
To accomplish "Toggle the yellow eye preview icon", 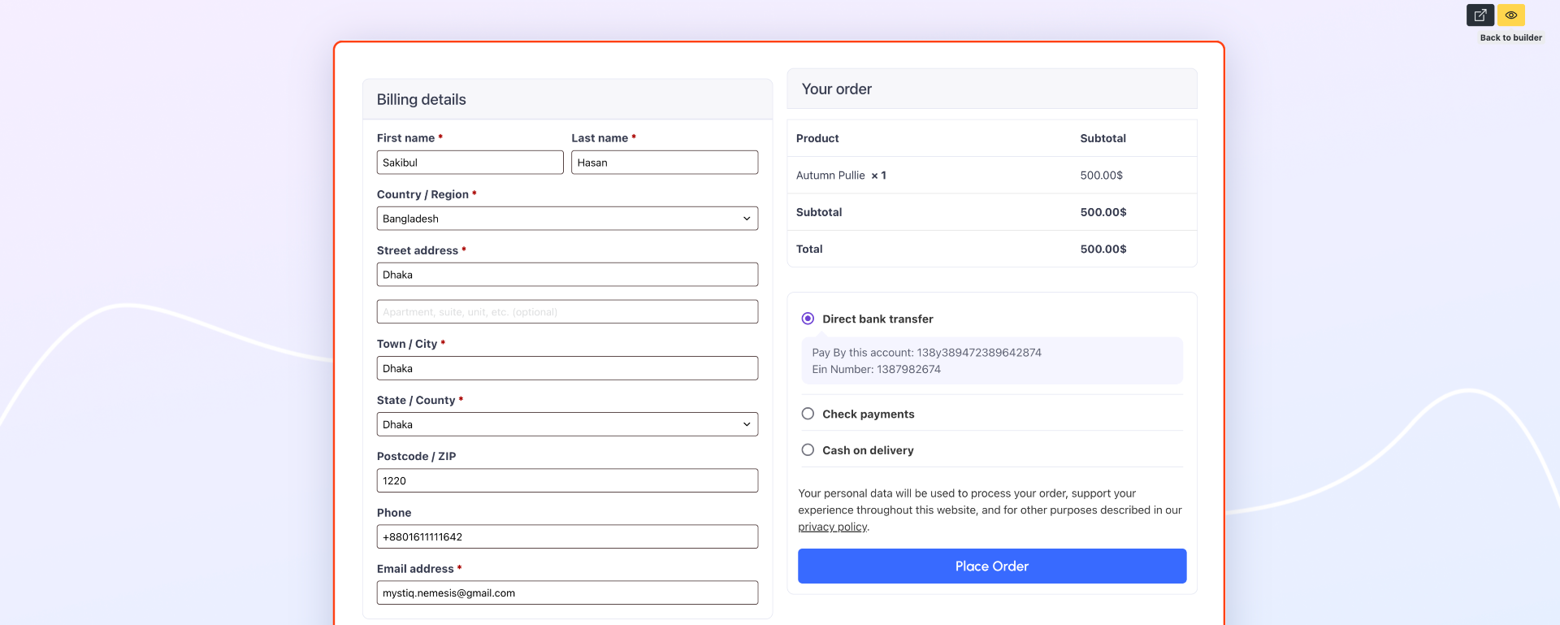I will [1510, 15].
